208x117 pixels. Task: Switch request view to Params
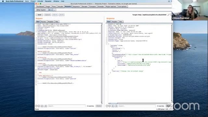tap(44, 22)
